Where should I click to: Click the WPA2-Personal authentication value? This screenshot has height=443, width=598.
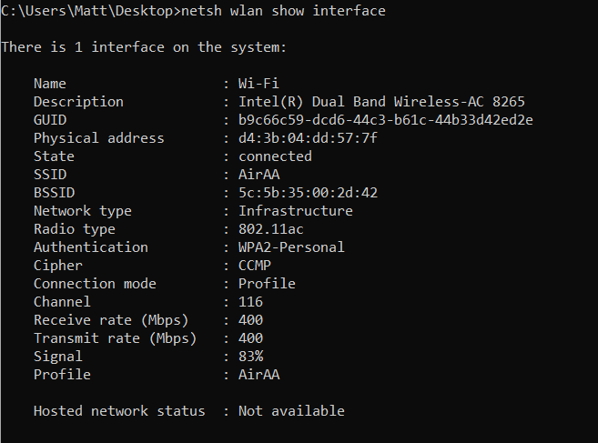291,247
